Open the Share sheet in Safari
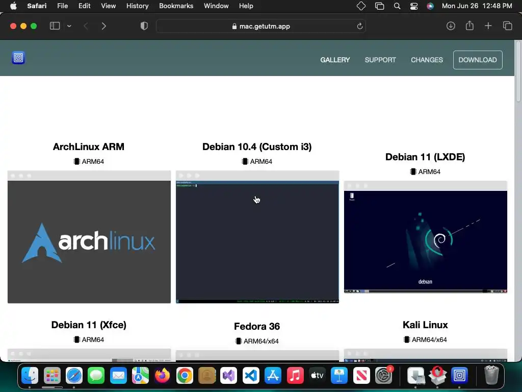Image resolution: width=522 pixels, height=392 pixels. point(469,26)
